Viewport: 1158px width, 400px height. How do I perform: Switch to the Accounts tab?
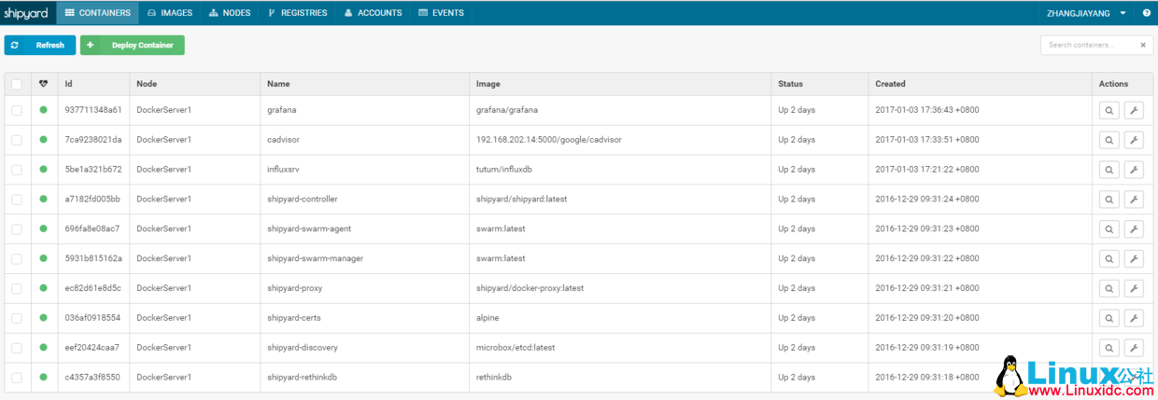coord(373,13)
